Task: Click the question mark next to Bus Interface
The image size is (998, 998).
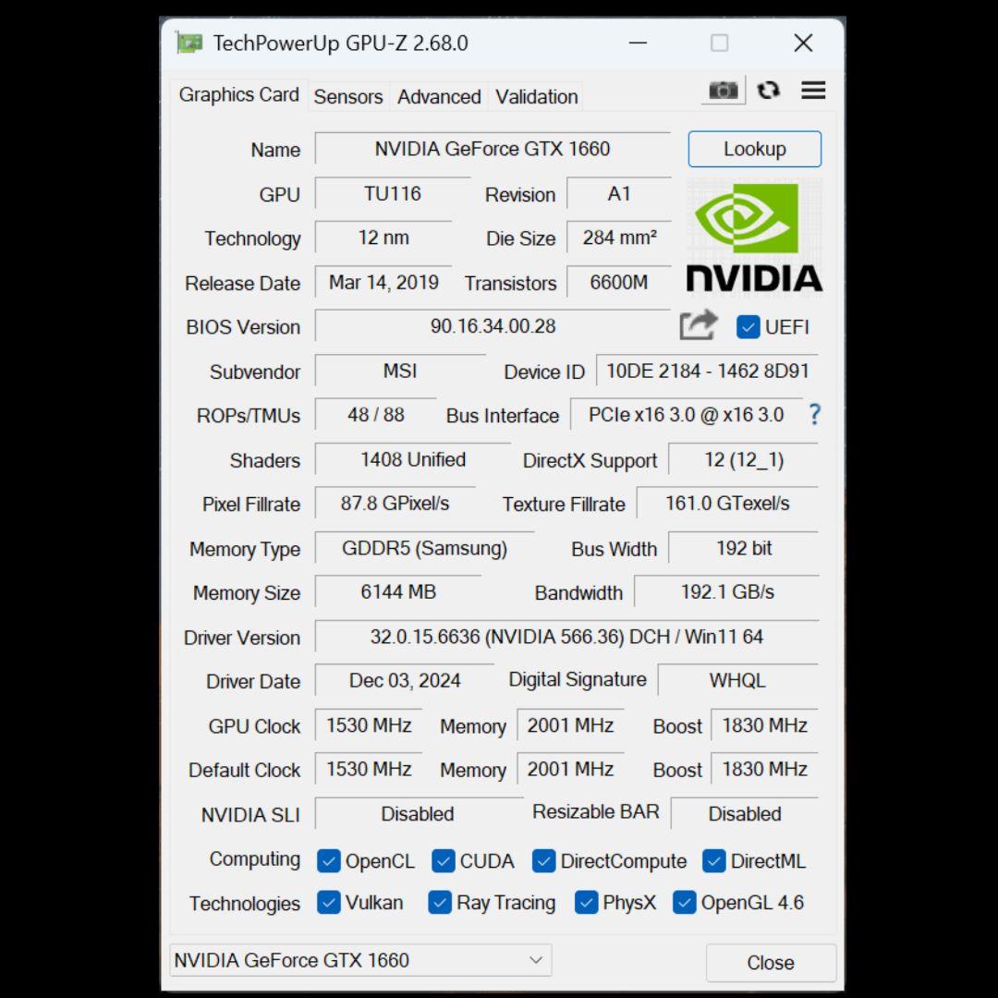Action: (814, 415)
